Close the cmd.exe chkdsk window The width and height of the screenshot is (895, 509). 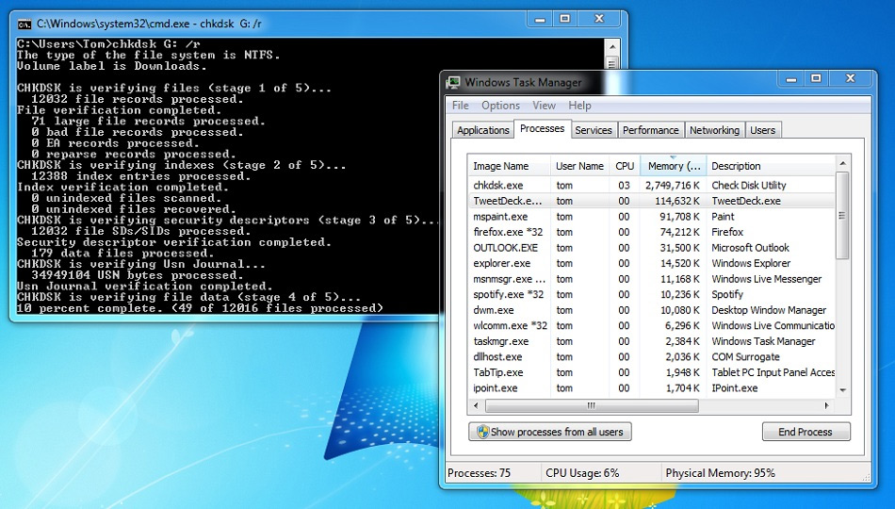tap(599, 19)
